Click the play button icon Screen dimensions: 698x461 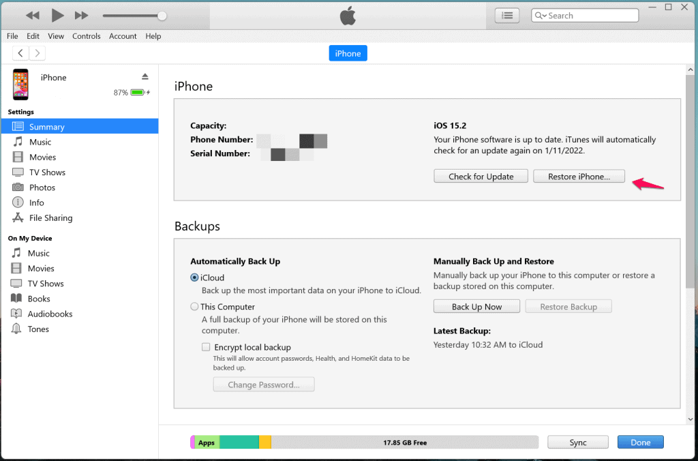(57, 15)
